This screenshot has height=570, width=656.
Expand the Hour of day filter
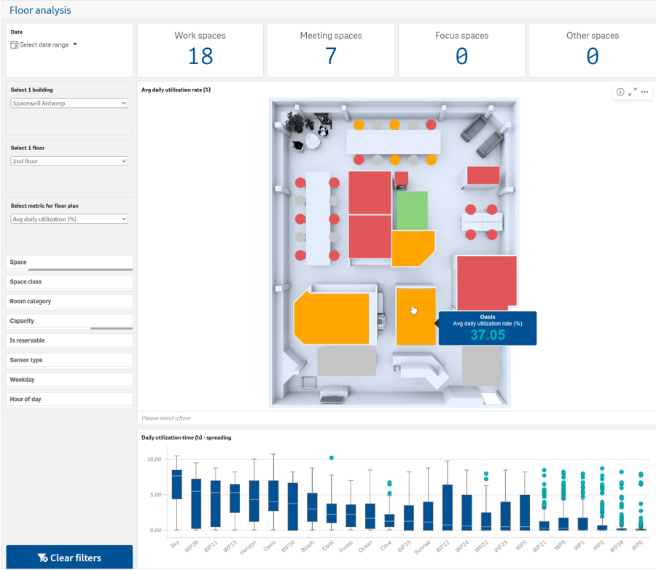69,399
